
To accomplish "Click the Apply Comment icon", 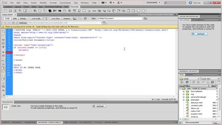I will pyautogui.click(x=3, y=76).
